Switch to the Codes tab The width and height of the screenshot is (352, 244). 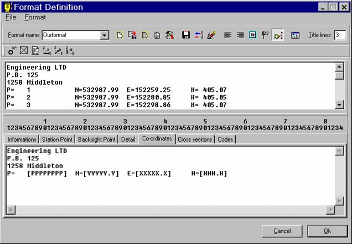click(225, 139)
